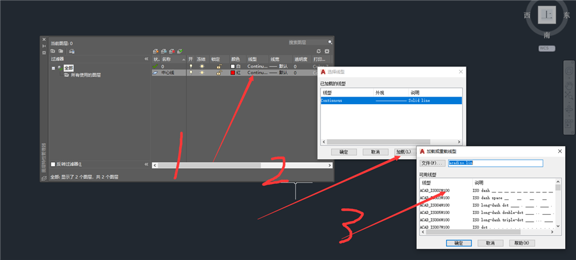Click 帮助(H) in the 加载或重载线型 dialog
The image size is (576, 260).
tap(522, 243)
